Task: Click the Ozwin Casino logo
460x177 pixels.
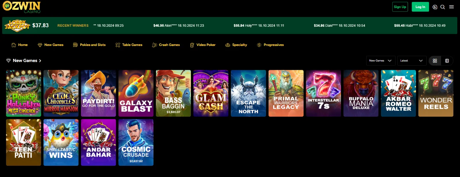Action: (x=22, y=7)
